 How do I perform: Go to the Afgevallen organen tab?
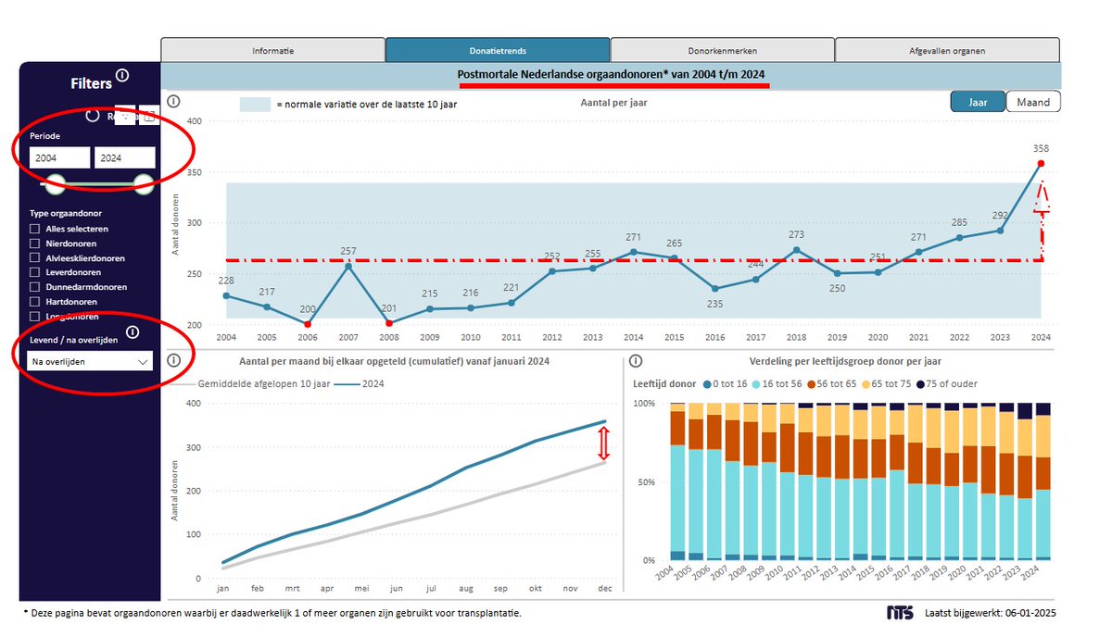point(947,50)
